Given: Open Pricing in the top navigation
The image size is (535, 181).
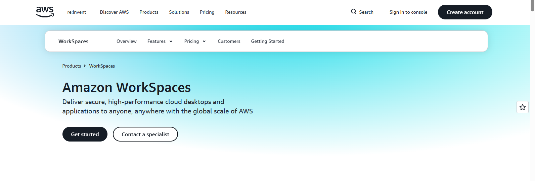Looking at the screenshot, I should (x=207, y=12).
